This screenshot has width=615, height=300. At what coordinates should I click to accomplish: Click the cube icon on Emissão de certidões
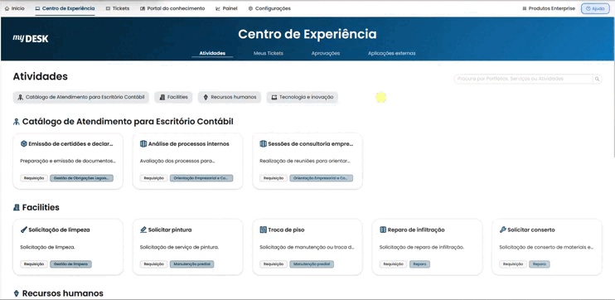23,144
